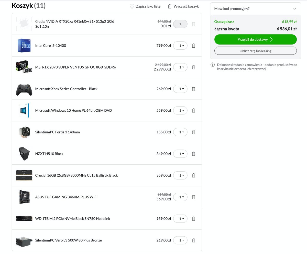Remove MSI RTX 2070 SUPER with trash icon
The image size is (307, 254).
(x=194, y=67)
